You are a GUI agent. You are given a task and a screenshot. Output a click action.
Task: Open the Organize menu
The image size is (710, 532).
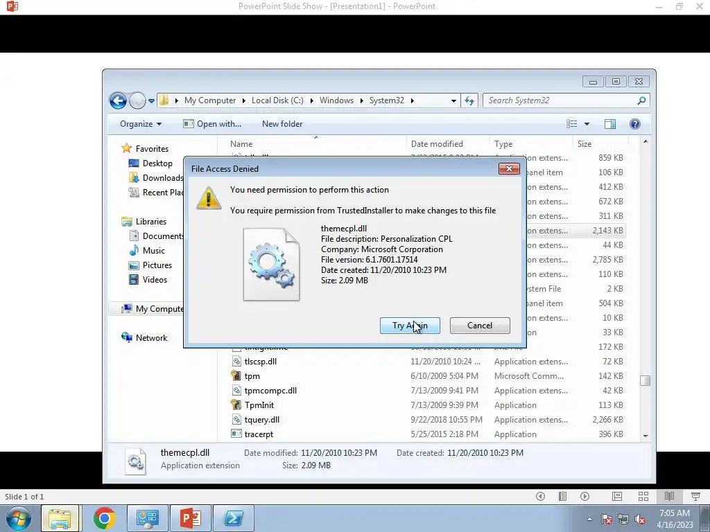coord(140,124)
